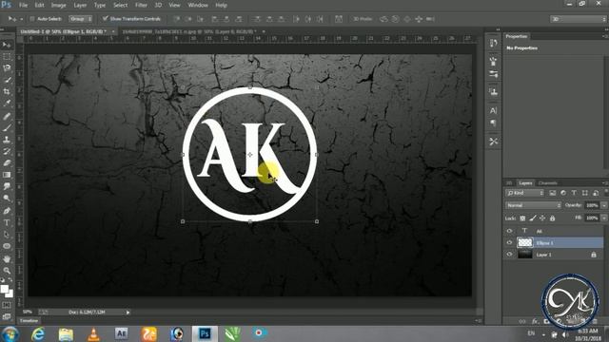Select the Clone Stamp tool

[x=7, y=140]
